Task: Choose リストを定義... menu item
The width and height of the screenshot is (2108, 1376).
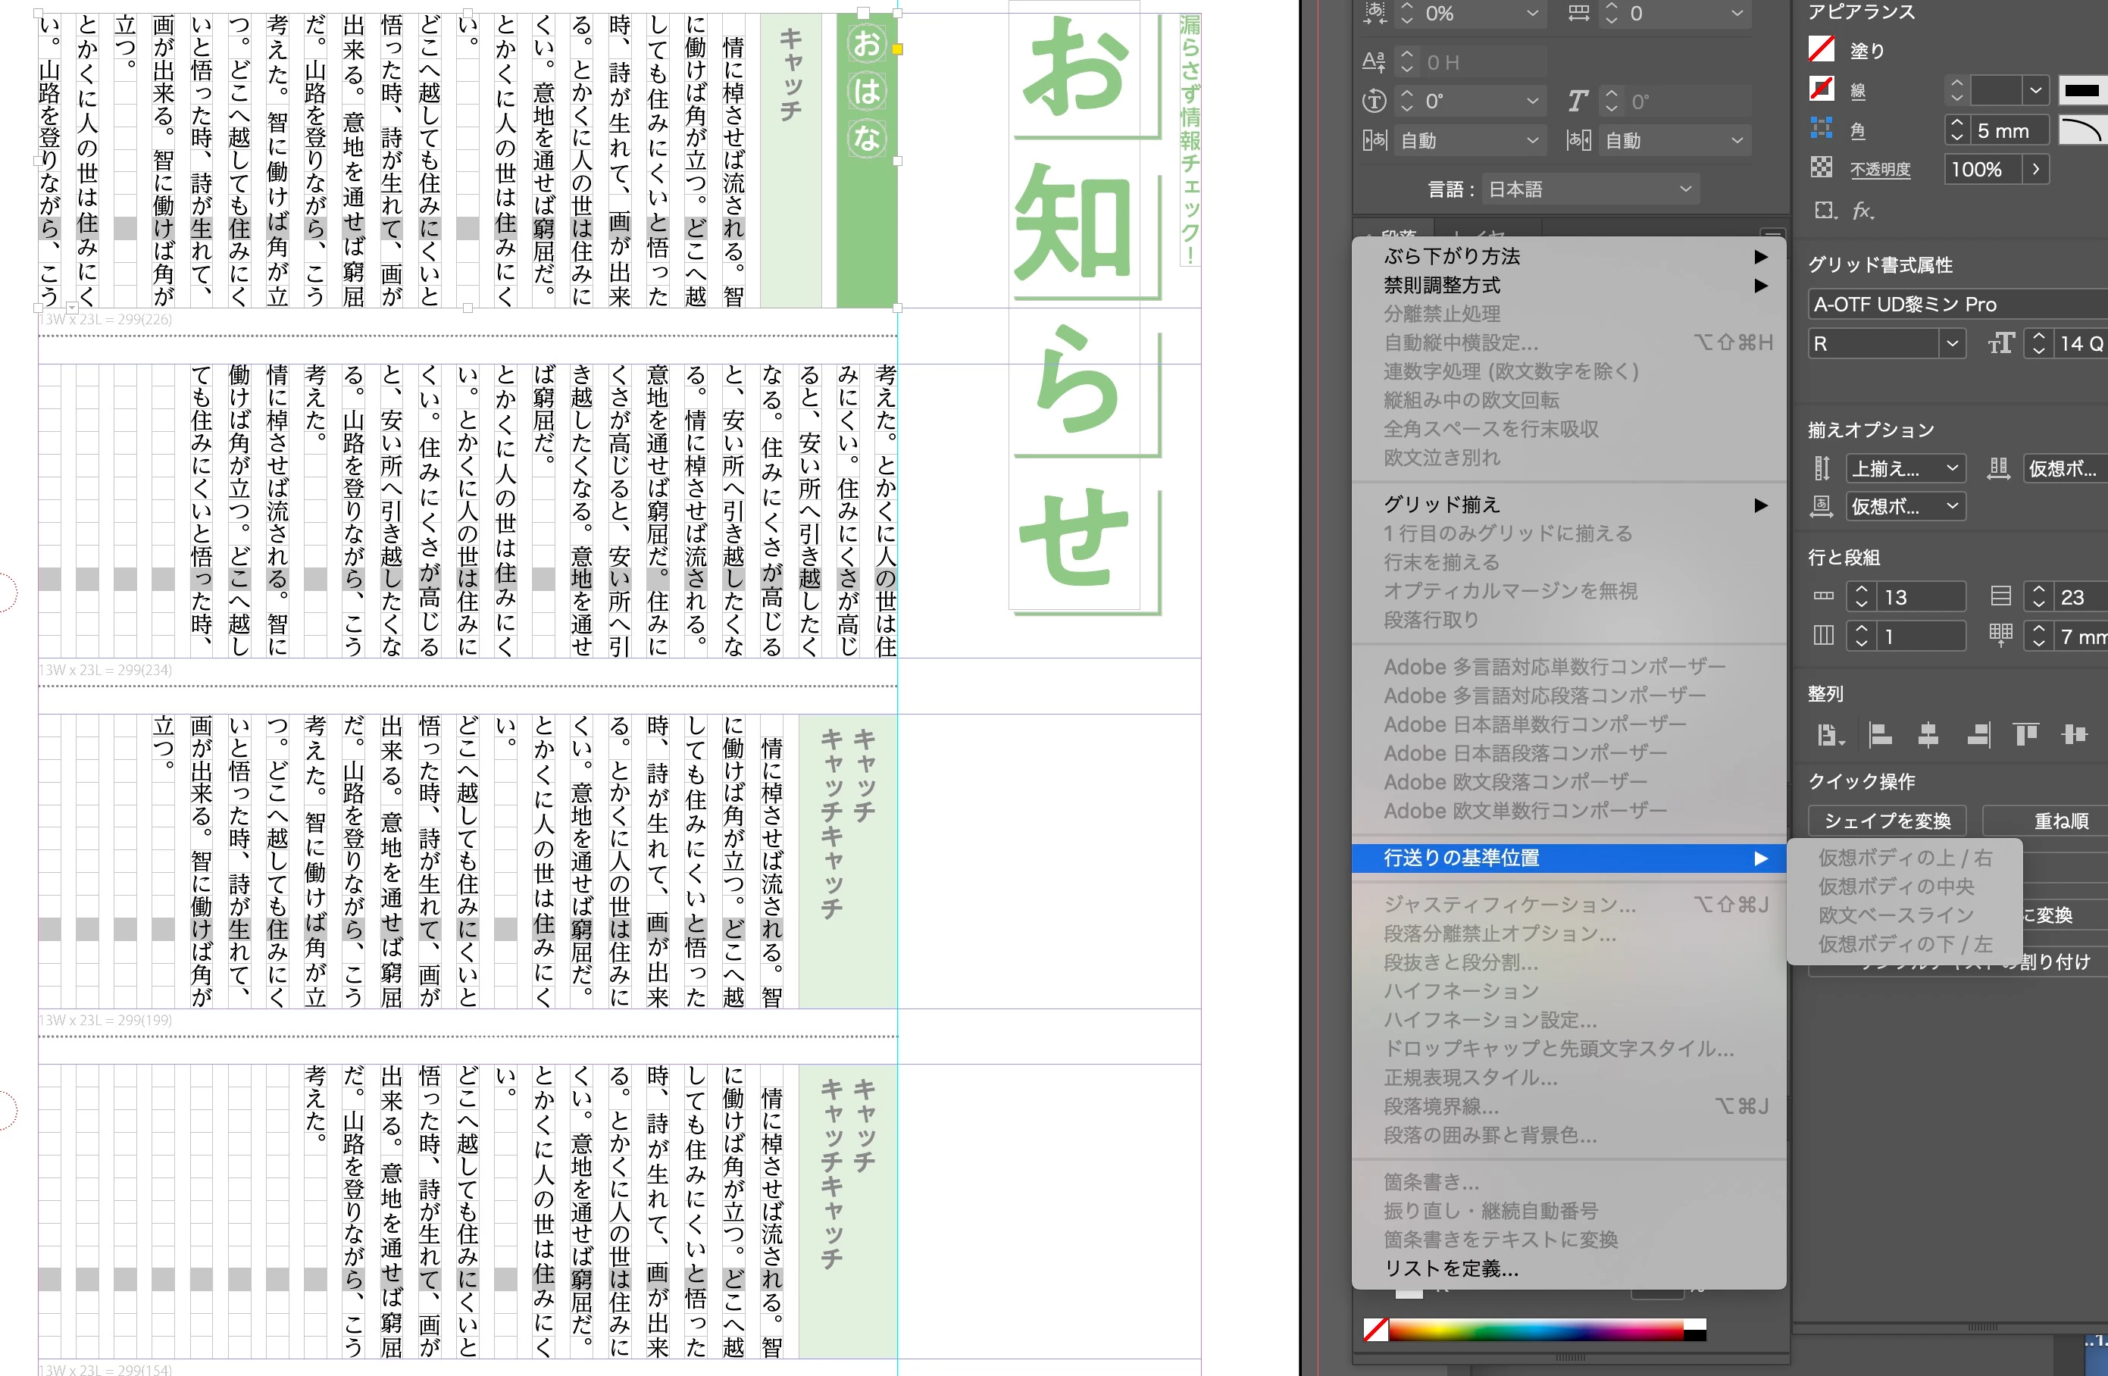Action: pos(1453,1268)
